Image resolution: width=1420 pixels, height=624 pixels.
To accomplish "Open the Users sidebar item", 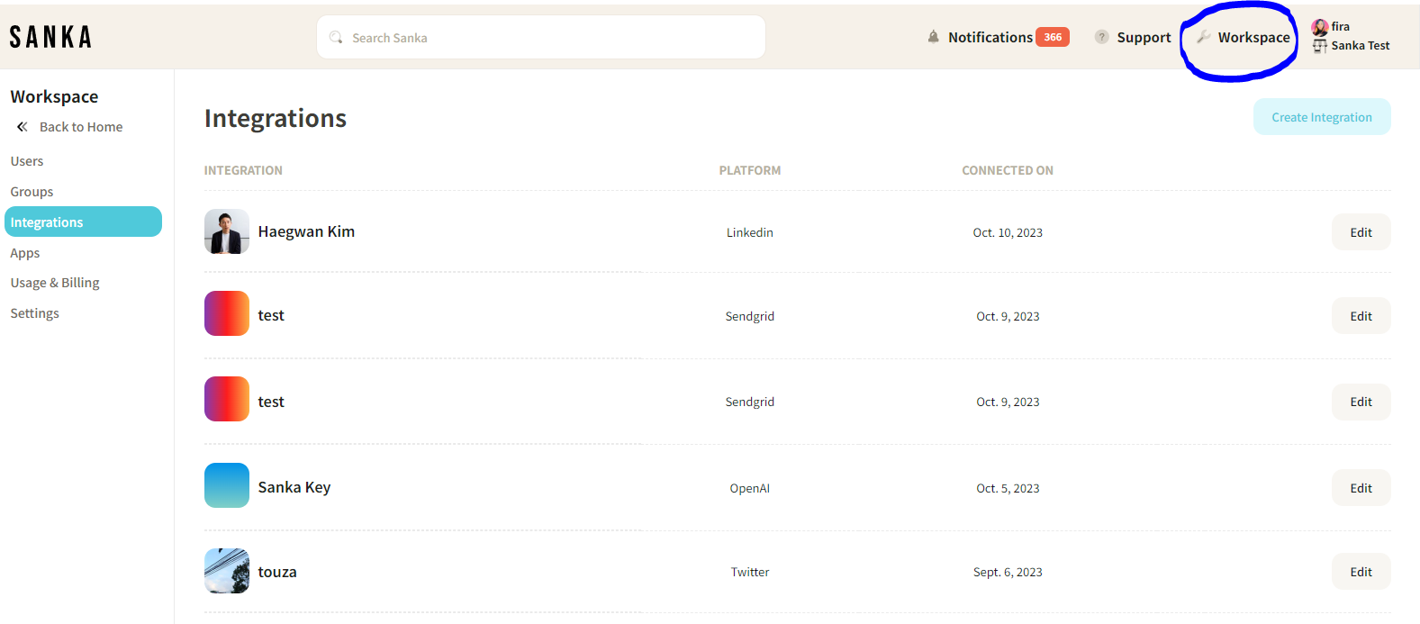I will click(27, 161).
